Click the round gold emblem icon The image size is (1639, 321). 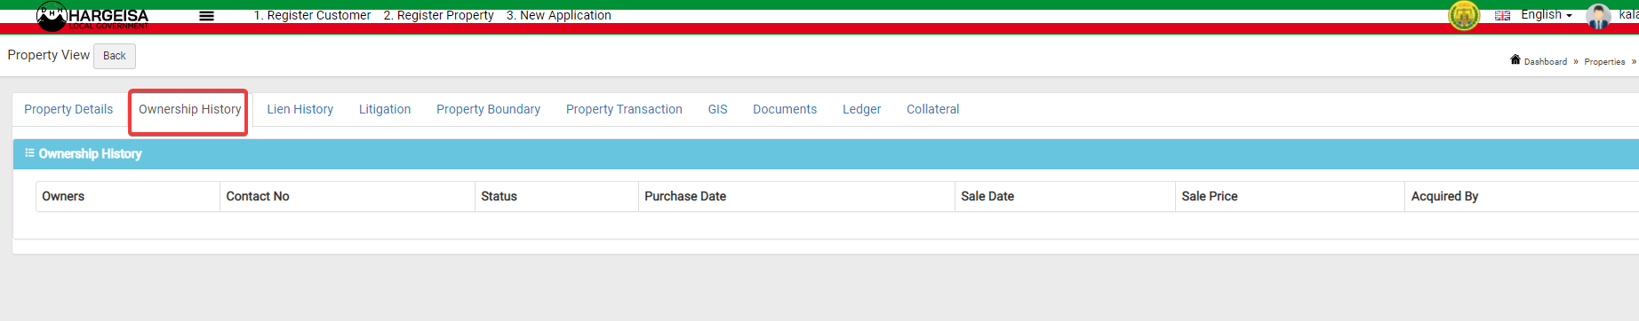(1464, 15)
